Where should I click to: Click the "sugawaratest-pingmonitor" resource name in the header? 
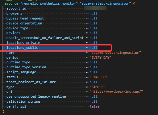tap(105, 4)
